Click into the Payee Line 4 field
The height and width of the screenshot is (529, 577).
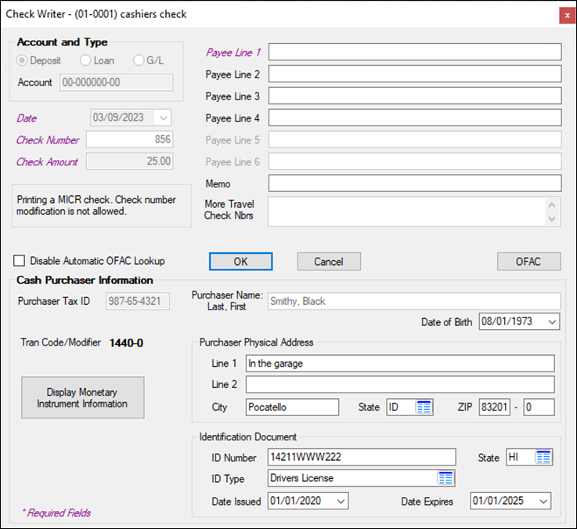pos(415,118)
